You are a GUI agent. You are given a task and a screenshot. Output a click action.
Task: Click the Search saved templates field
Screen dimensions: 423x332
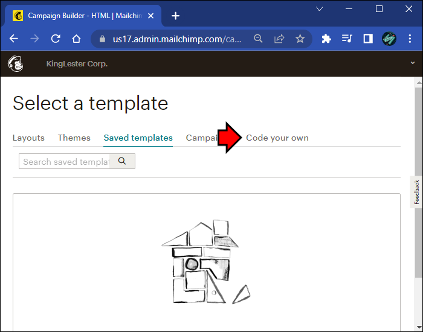[x=64, y=161]
